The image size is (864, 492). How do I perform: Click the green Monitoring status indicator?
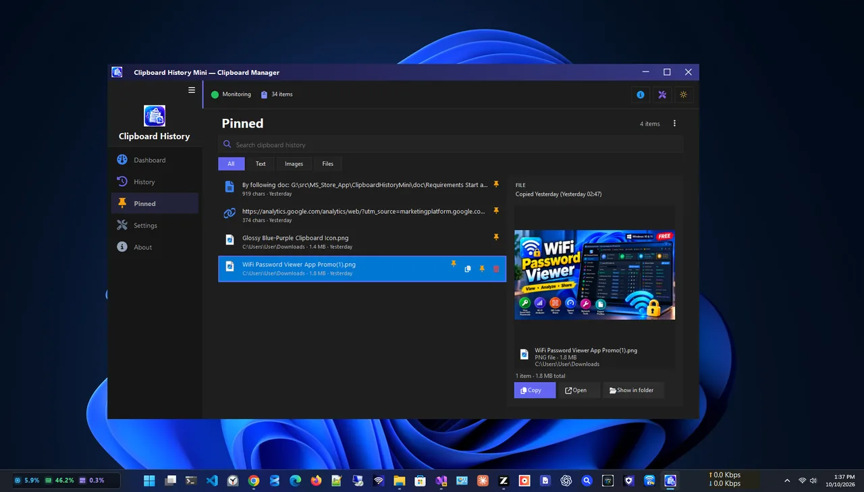215,94
